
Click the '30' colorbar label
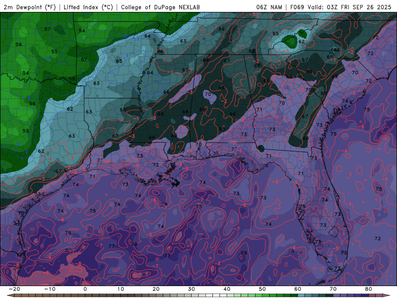click(x=192, y=289)
